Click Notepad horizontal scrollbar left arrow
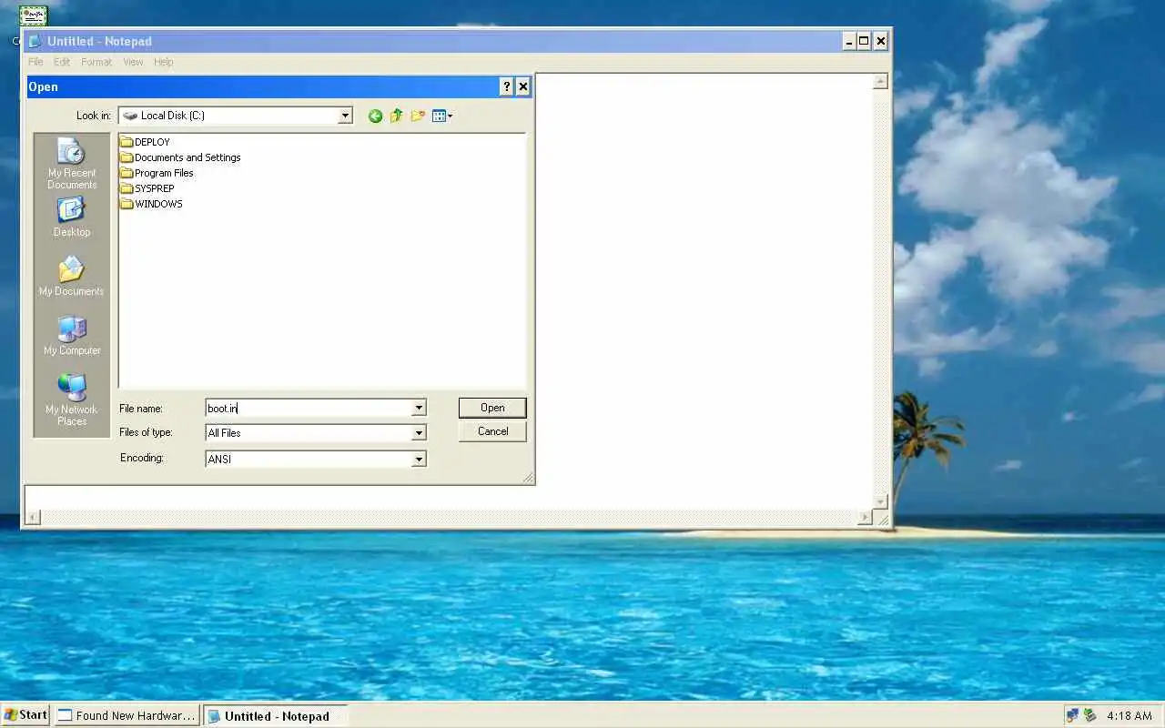The image size is (1165, 728). coord(33,518)
